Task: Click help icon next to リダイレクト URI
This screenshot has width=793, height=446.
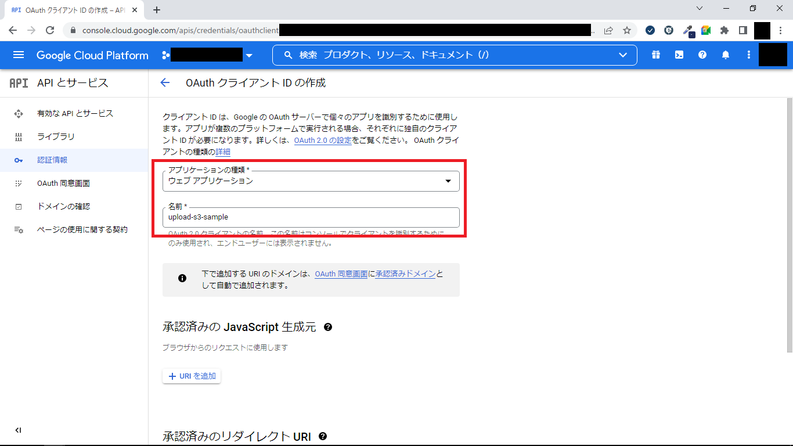Action: (323, 436)
